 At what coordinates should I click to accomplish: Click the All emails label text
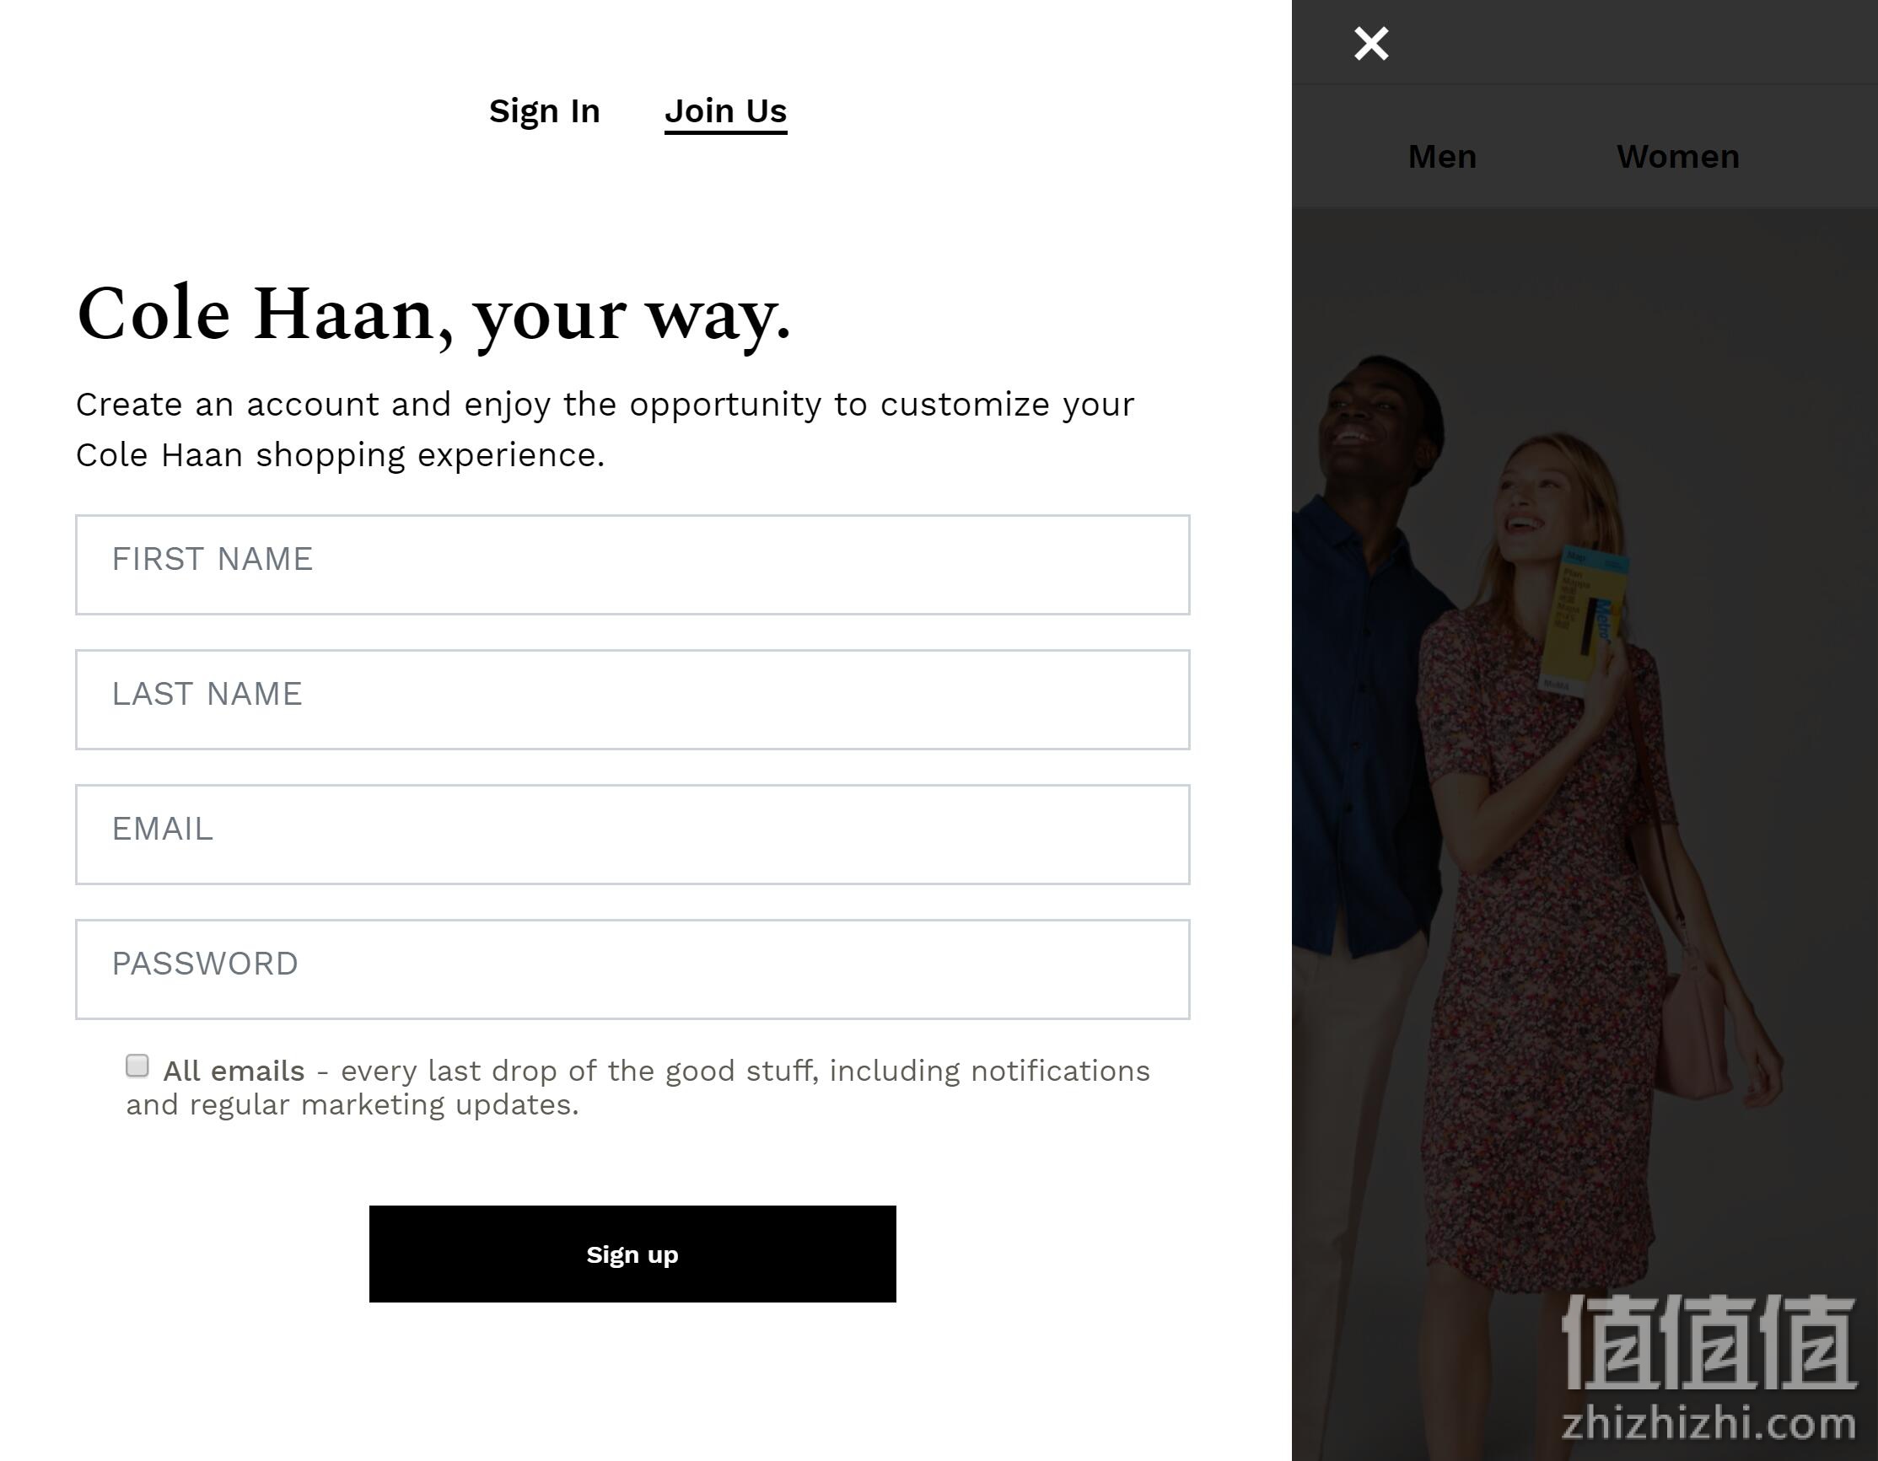[x=234, y=1071]
